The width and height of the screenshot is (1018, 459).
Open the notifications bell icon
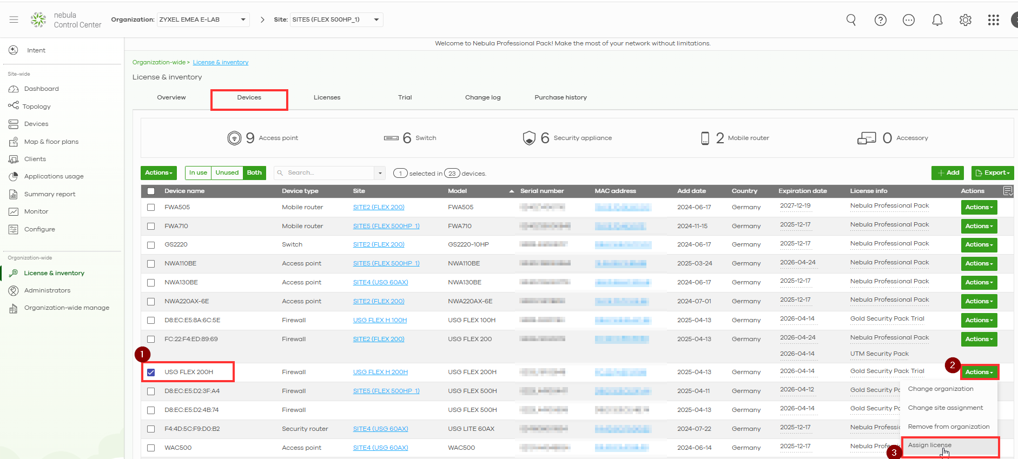[x=937, y=20]
